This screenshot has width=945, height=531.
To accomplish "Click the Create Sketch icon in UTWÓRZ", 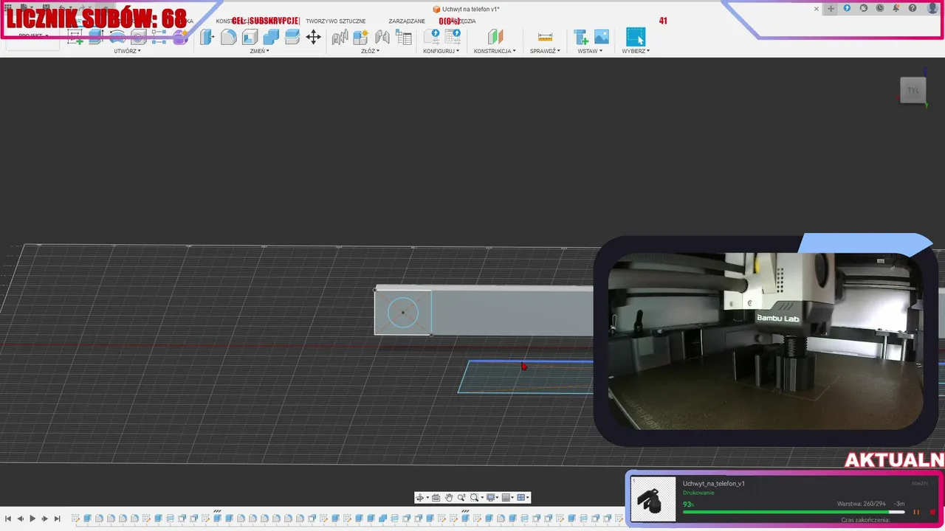I will pos(75,37).
